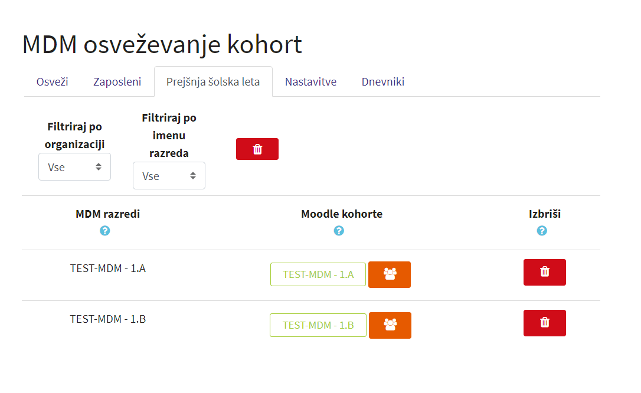641x393 pixels.
Task: Open help icon under Moodle kohorte
Action: pyautogui.click(x=339, y=231)
